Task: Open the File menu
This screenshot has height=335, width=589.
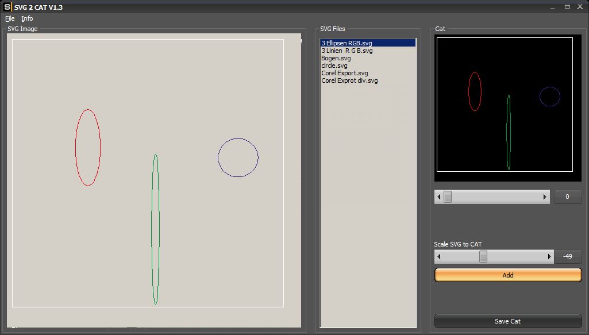Action: tap(10, 18)
